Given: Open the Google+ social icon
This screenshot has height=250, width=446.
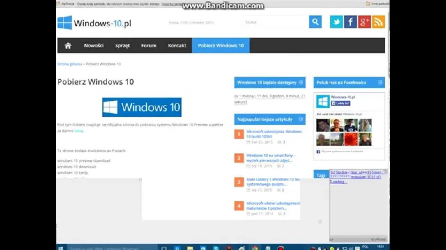Looking at the screenshot, I should coord(364,22).
